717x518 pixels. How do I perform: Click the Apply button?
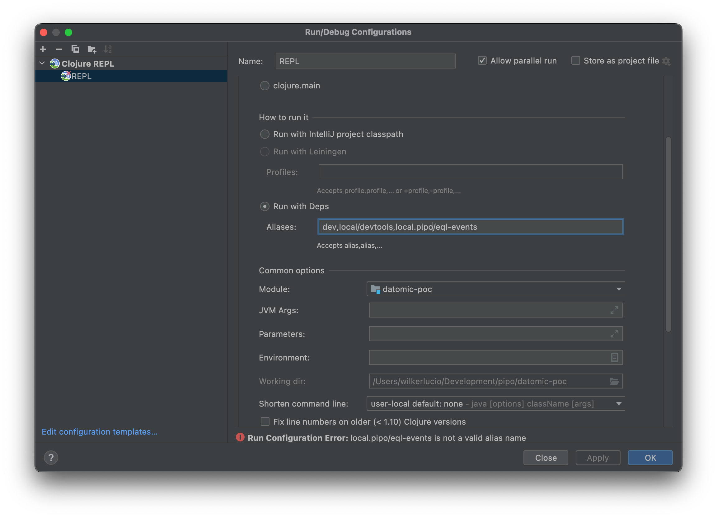coord(597,458)
